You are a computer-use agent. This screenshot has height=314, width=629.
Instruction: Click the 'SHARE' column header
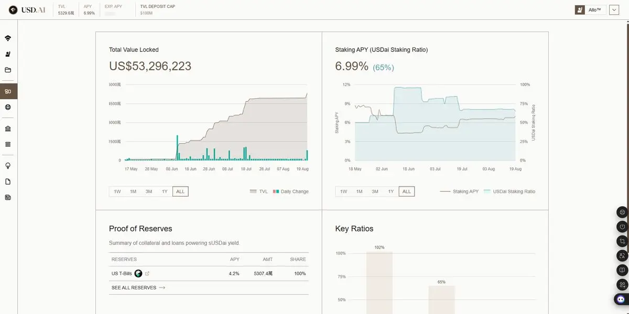[298, 259]
